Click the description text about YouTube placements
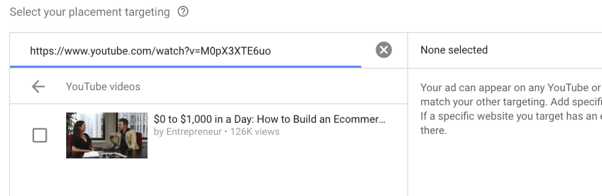Screen dimensions: 602x196 coord(511,109)
